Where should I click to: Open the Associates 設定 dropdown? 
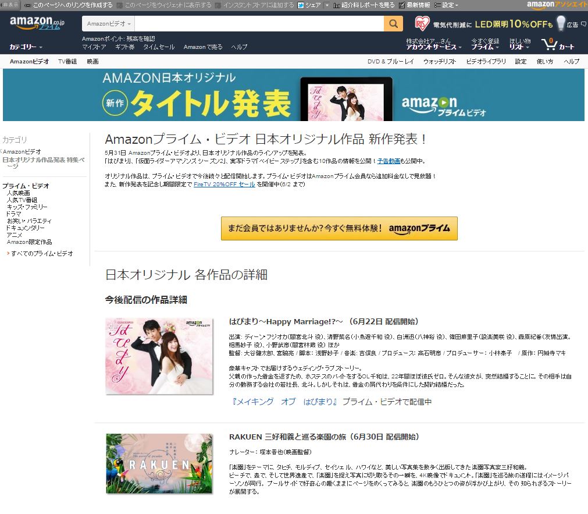pos(446,5)
